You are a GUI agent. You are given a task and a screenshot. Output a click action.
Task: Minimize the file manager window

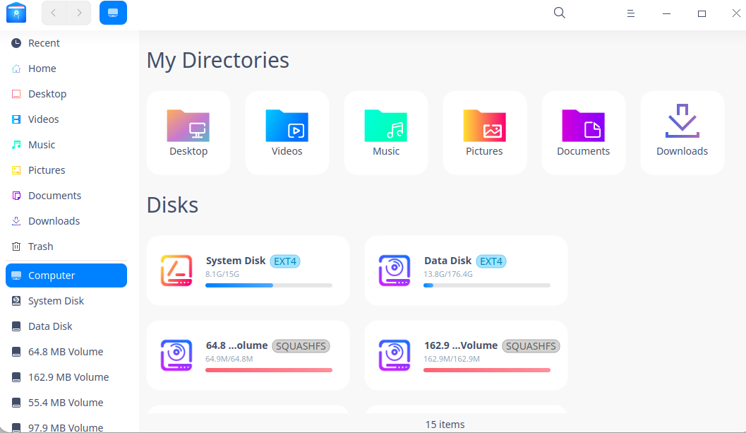point(666,13)
